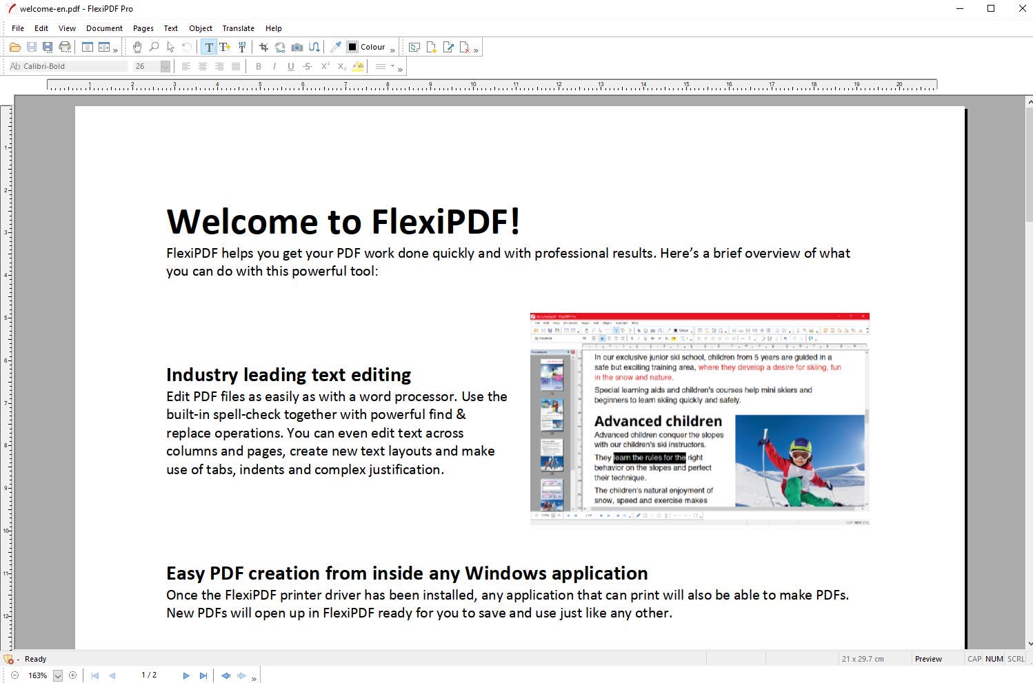Click the '21 x 29.7 cm' page size

click(x=863, y=659)
